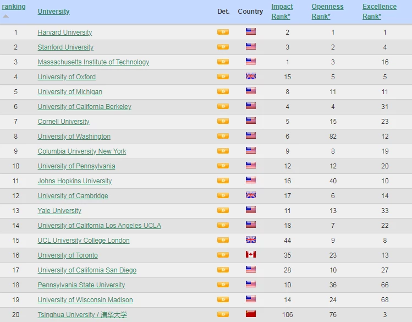
Task: Open Yale University link
Action: [59, 211]
